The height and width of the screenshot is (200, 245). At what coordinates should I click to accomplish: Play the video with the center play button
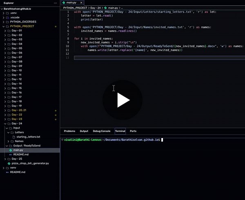point(122,100)
